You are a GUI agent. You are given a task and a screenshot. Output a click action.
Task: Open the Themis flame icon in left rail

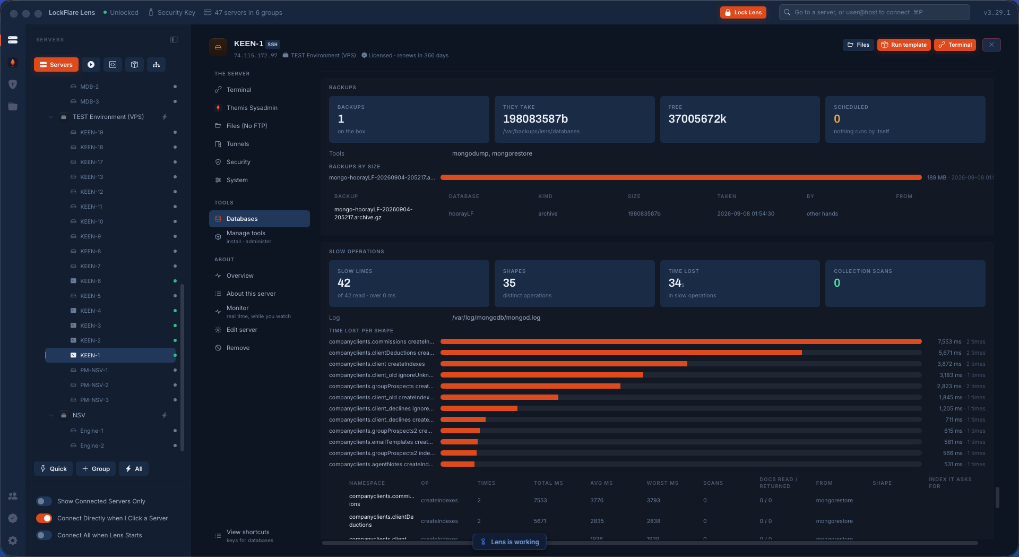(x=13, y=63)
